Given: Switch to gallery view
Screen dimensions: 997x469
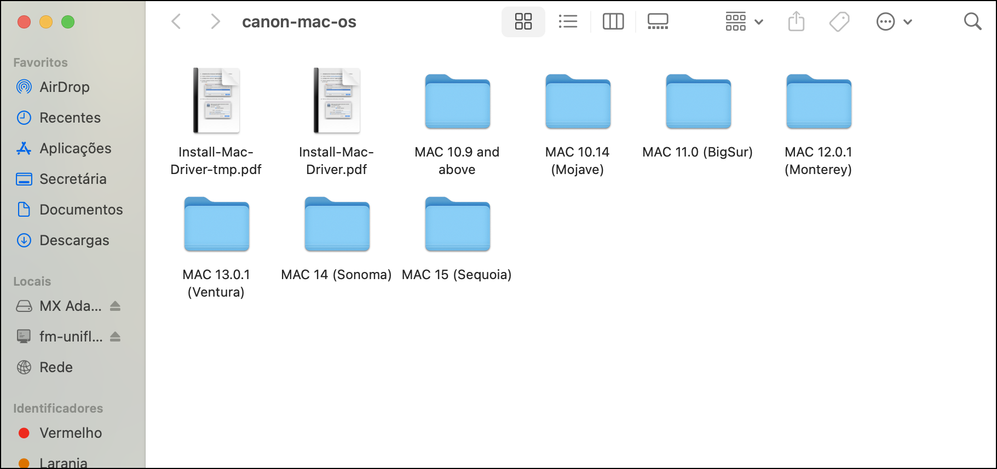Looking at the screenshot, I should pos(658,22).
